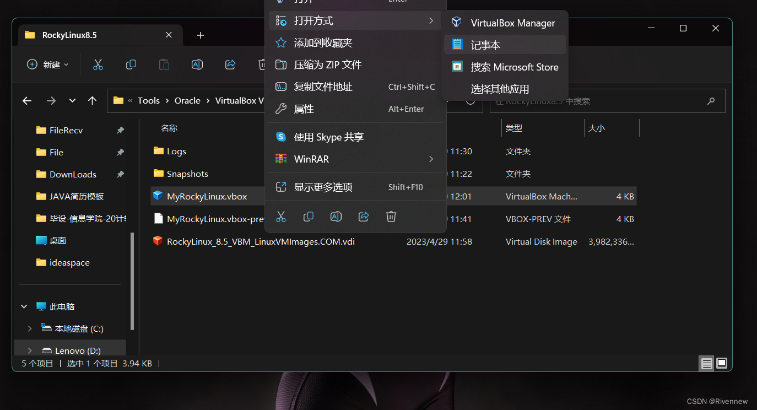Screen dimensions: 757x410
Task: Click Oracle in the address breadcrumb
Action: coord(187,100)
